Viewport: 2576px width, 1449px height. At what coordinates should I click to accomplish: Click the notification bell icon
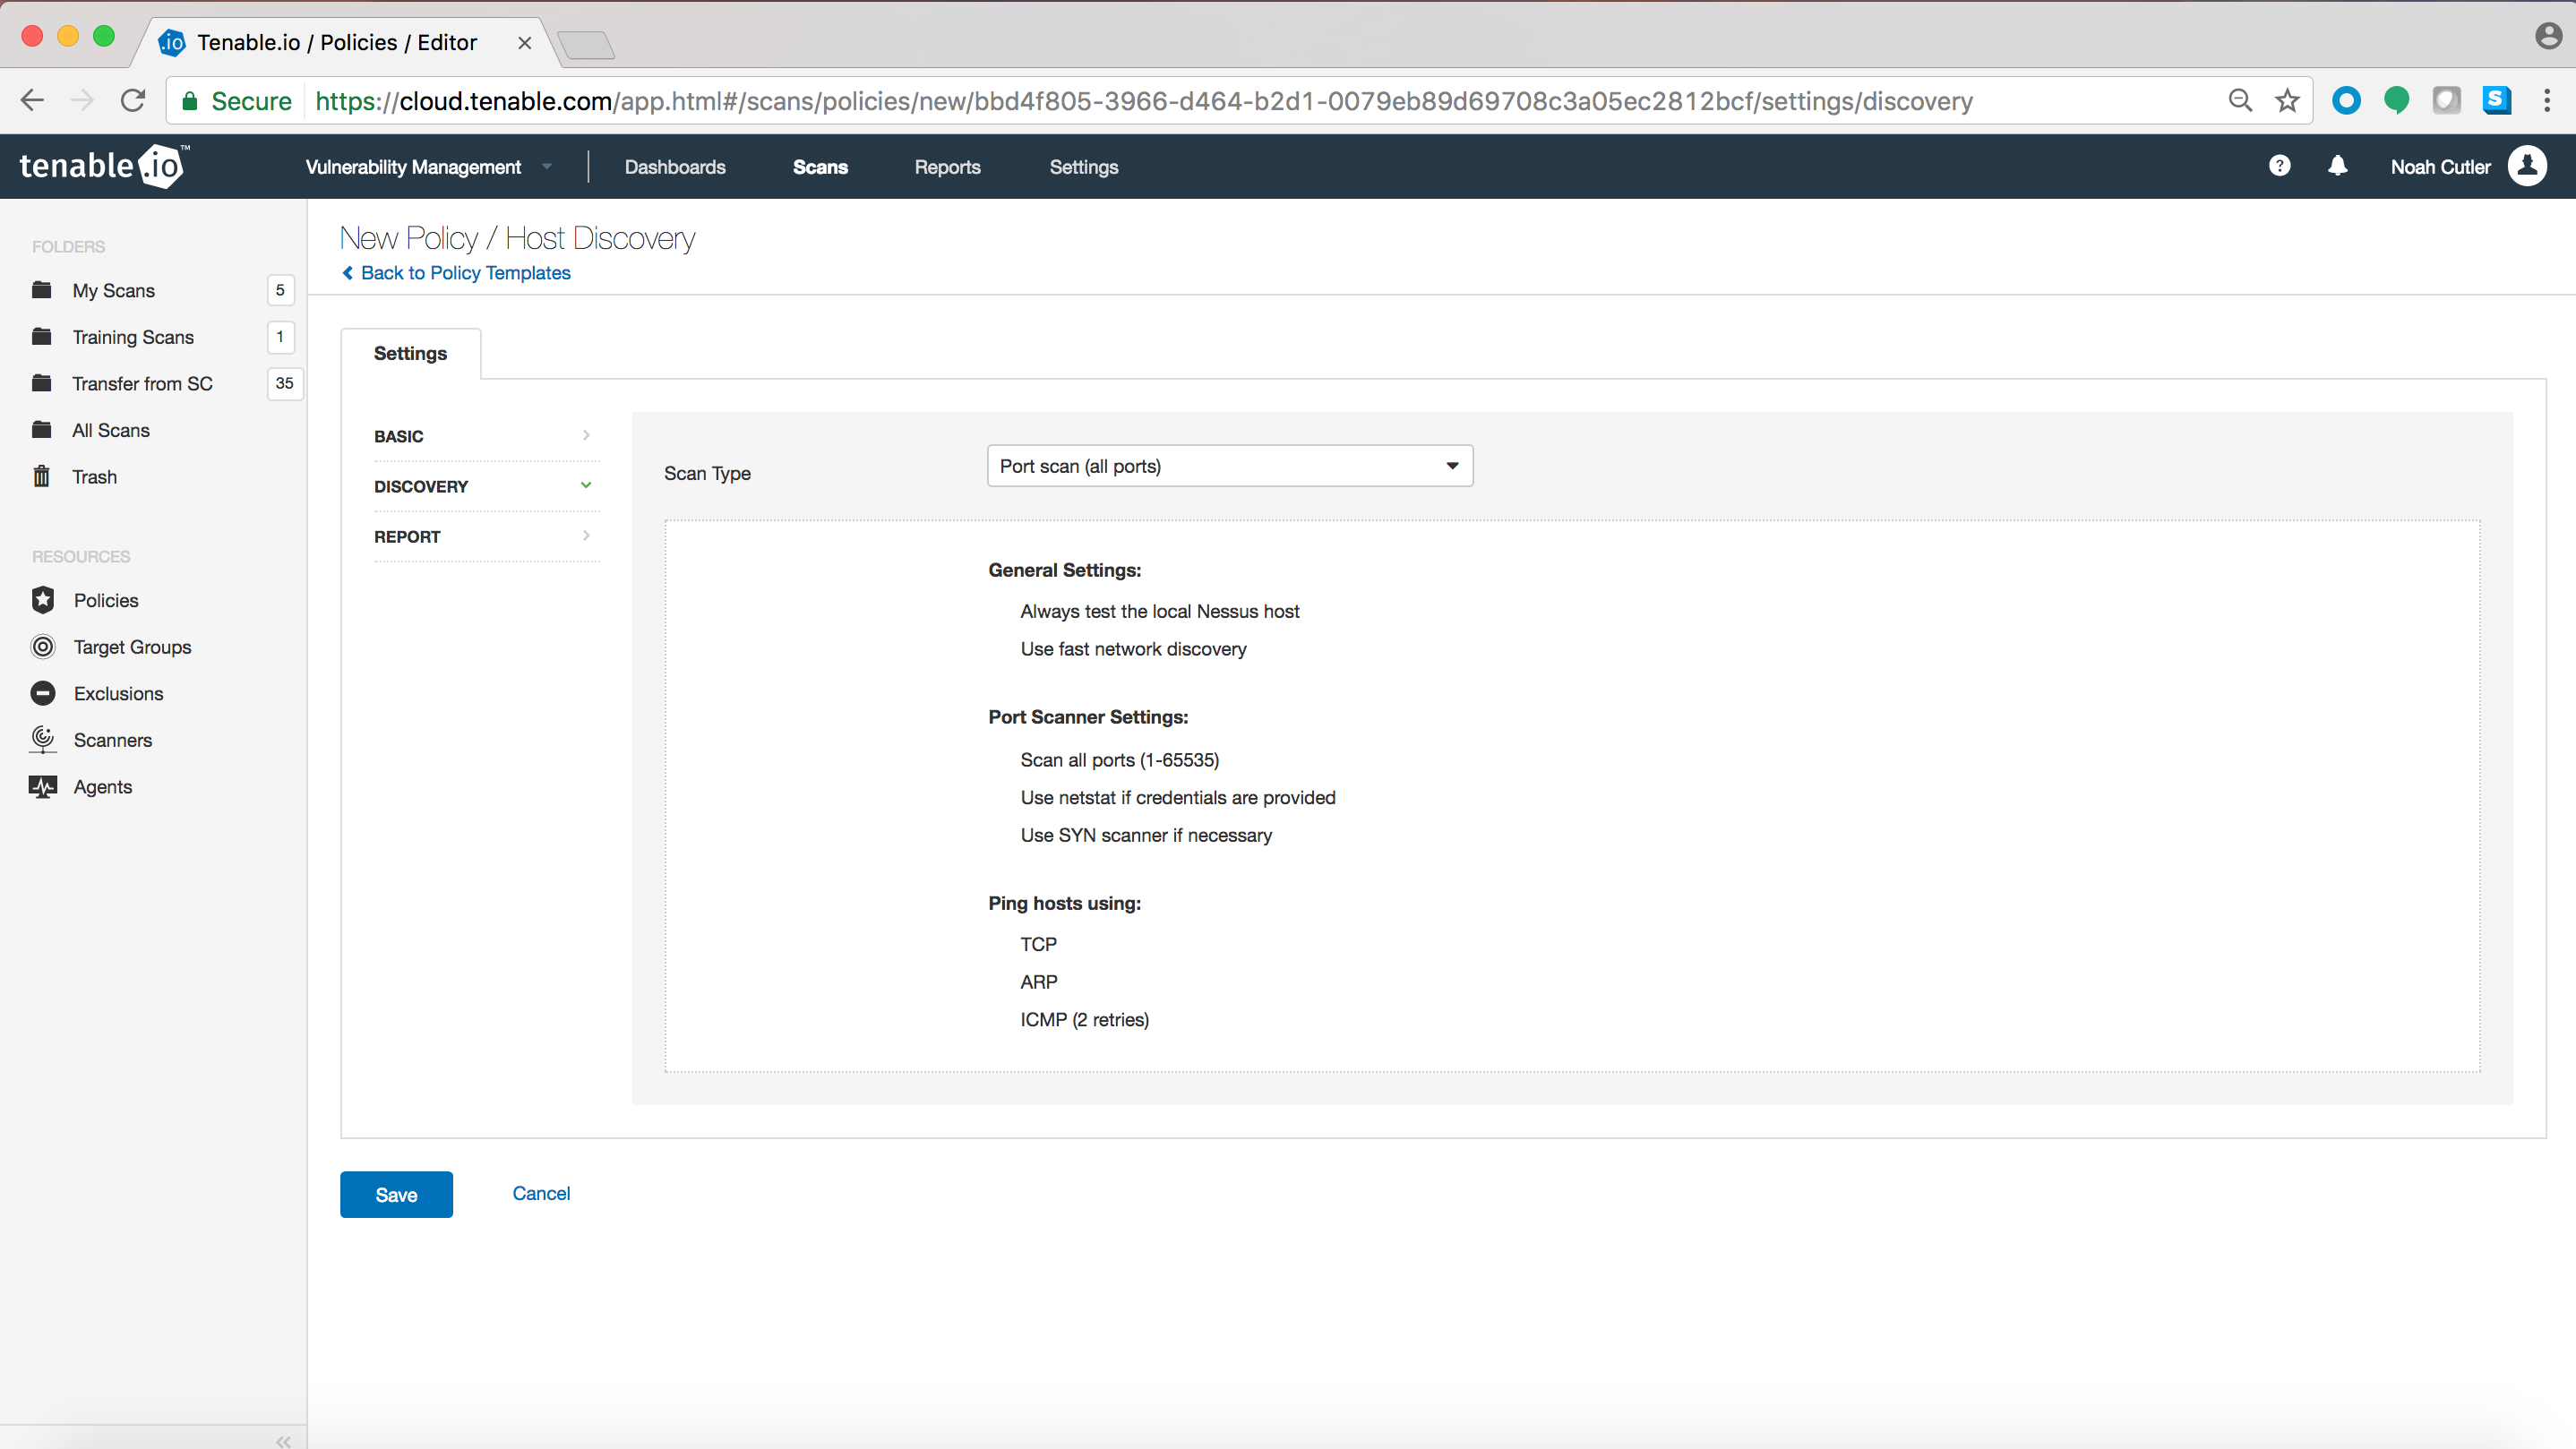tap(2337, 167)
